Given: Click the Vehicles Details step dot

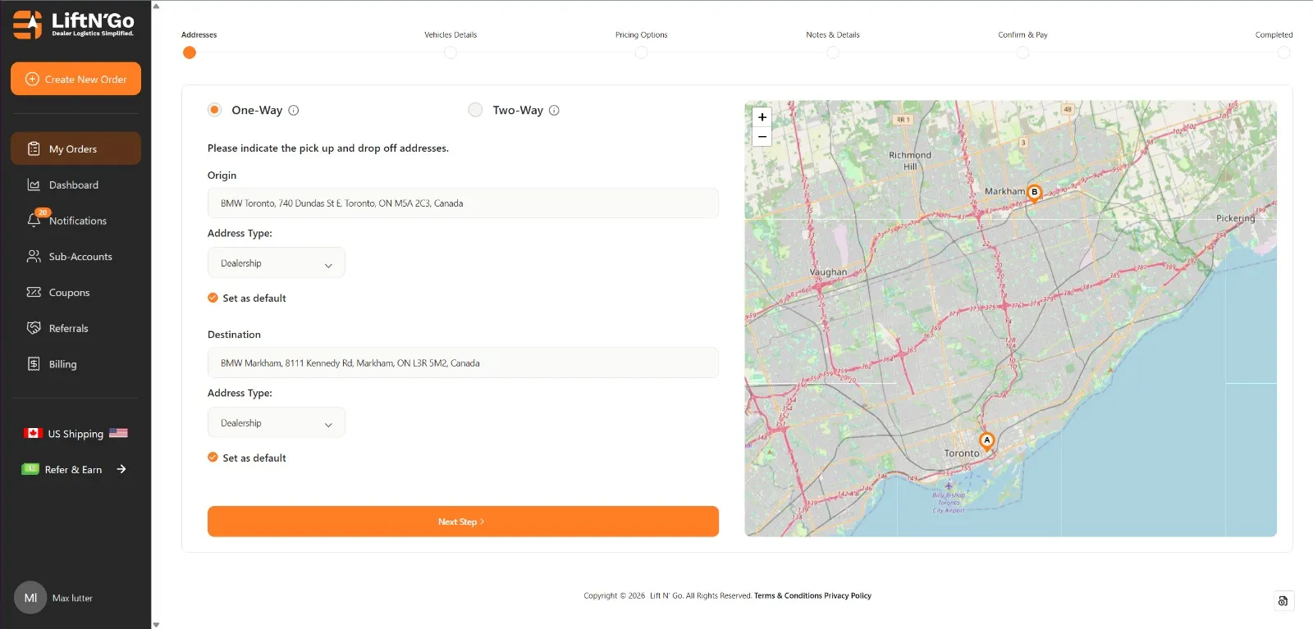Looking at the screenshot, I should coord(451,52).
